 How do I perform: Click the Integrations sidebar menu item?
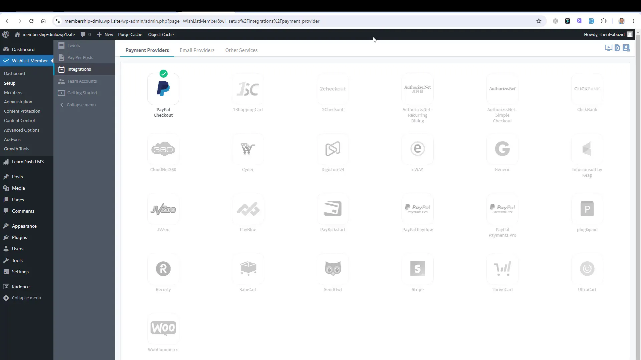79,69
